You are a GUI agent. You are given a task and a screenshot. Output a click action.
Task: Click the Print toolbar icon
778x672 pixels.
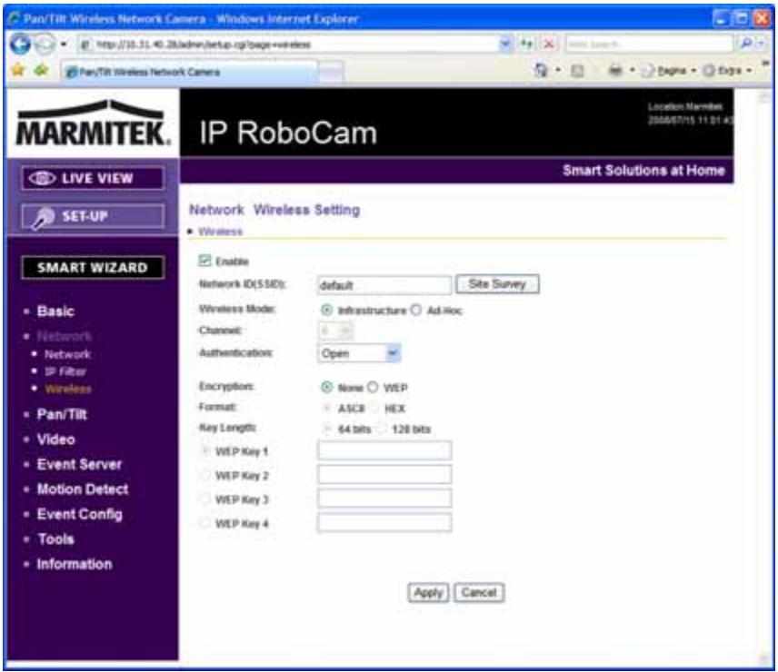(x=615, y=70)
